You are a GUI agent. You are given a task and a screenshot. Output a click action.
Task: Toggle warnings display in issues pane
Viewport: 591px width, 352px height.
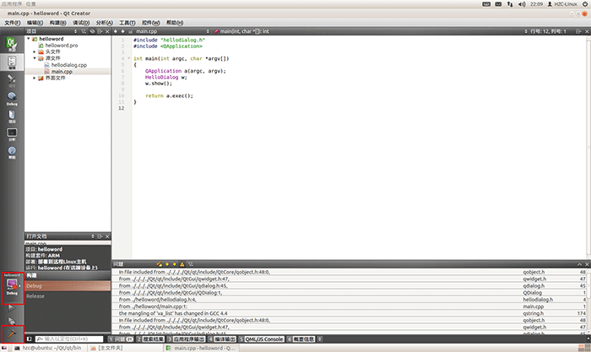[182, 264]
